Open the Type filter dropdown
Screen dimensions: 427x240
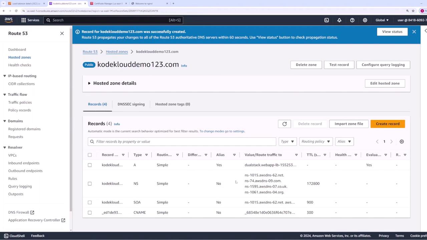pyautogui.click(x=287, y=141)
